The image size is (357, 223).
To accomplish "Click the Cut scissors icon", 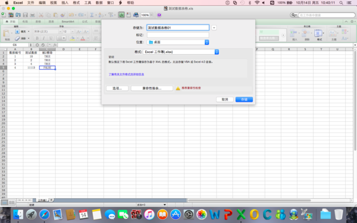I will (41, 15).
